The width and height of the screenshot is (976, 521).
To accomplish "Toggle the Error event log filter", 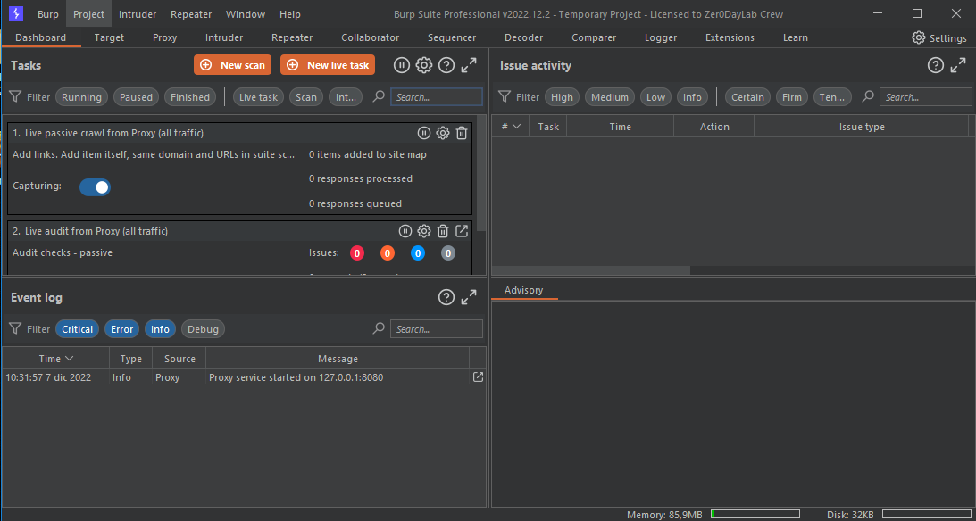I will click(x=122, y=329).
